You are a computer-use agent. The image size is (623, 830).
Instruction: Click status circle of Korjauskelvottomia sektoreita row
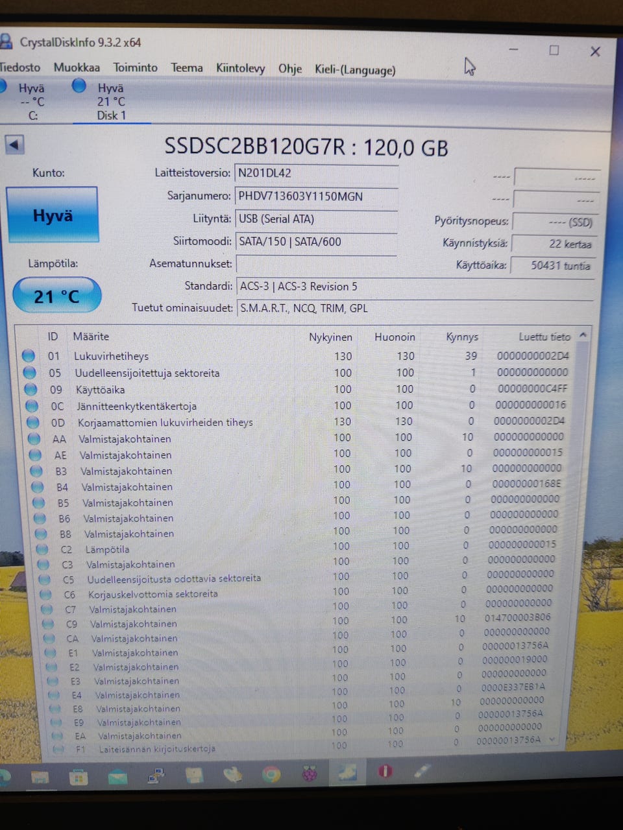(45, 594)
